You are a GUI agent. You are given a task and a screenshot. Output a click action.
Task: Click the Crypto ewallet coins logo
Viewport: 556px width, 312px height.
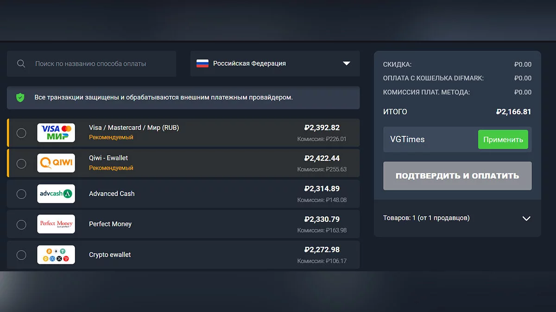pos(56,255)
